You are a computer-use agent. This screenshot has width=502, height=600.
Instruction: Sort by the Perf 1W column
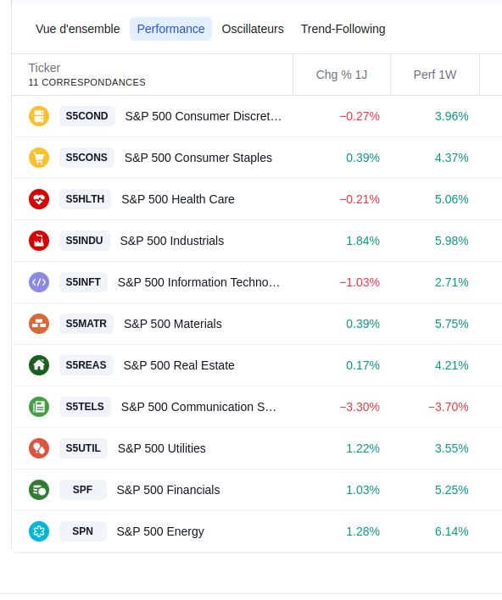coord(435,75)
